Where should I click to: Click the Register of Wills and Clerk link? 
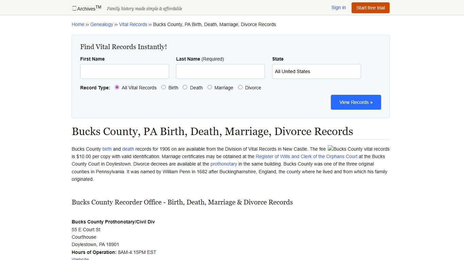point(306,156)
